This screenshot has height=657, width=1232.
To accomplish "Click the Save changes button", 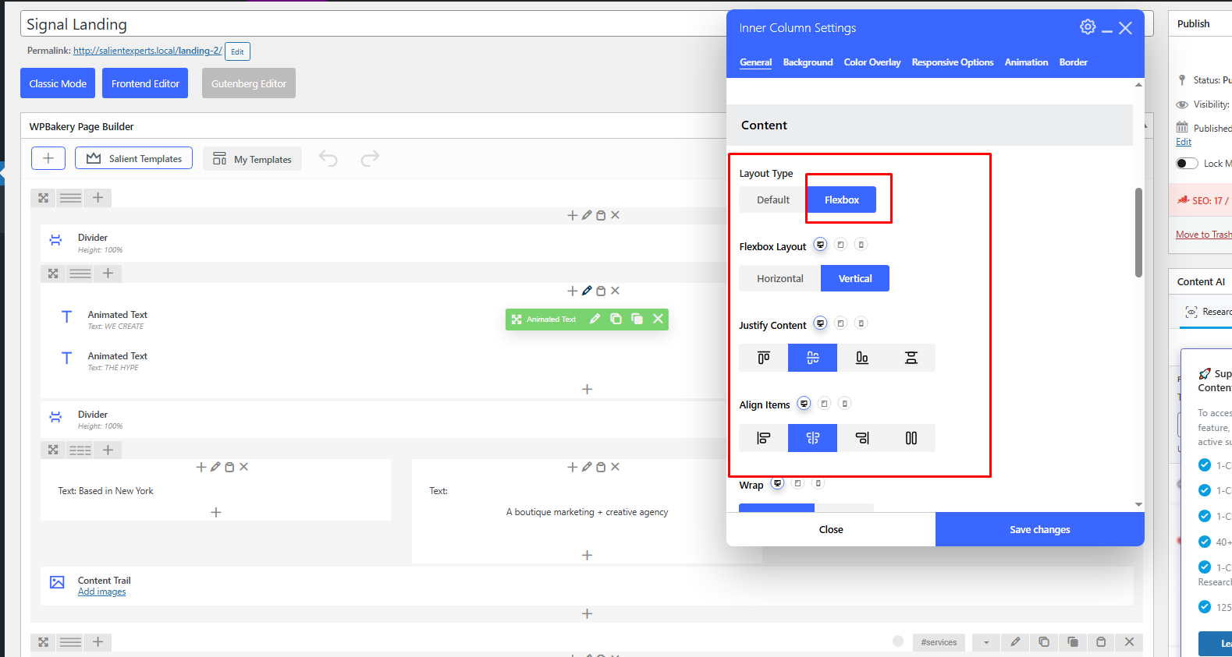I will coord(1039,530).
